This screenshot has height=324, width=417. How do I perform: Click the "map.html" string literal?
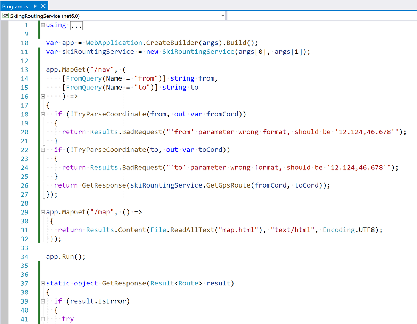[238, 230]
